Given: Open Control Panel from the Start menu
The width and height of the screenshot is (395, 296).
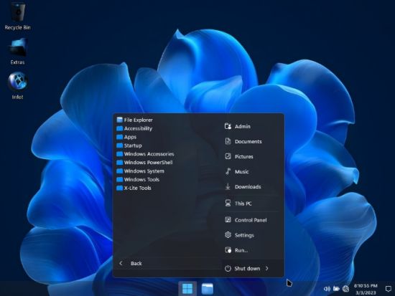Looking at the screenshot, I should pyautogui.click(x=246, y=220).
